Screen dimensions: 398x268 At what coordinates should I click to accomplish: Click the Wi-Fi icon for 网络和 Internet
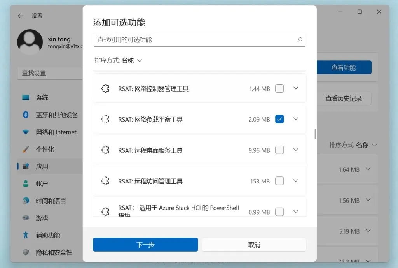[x=26, y=132]
